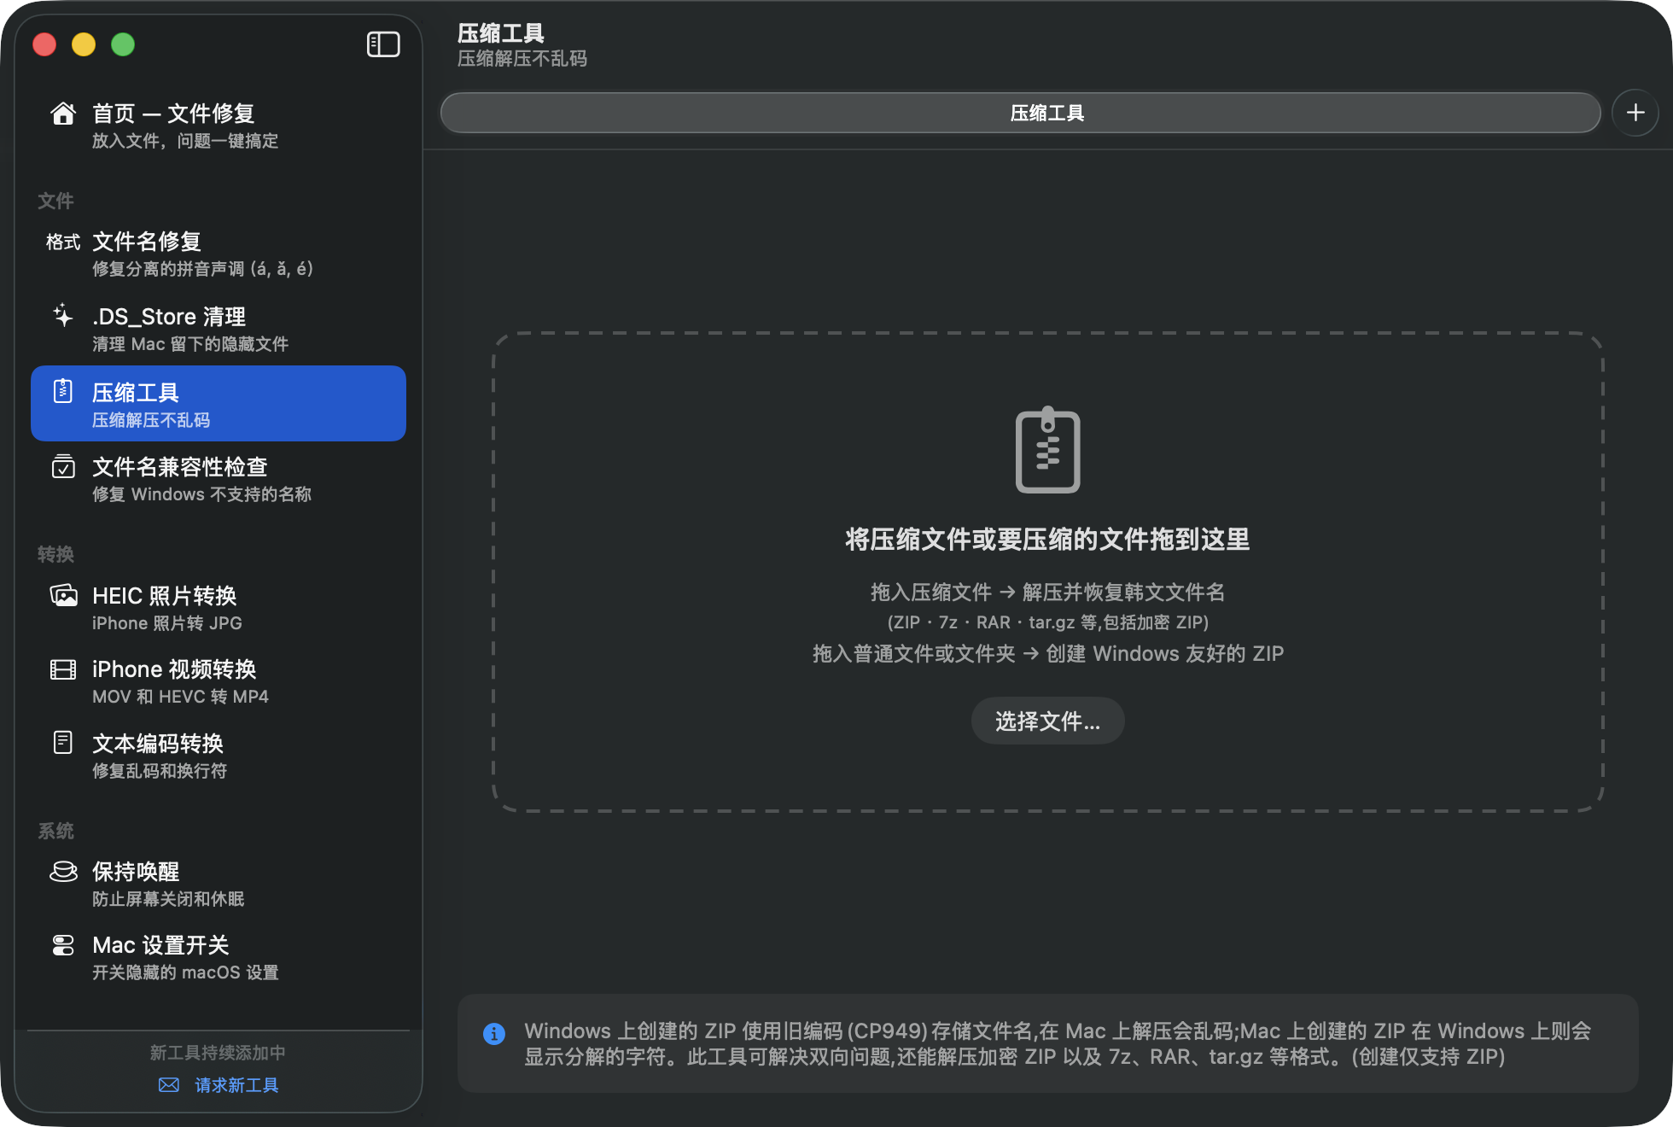1673x1127 pixels.
Task: Open iPhone 视频转换 film icon
Action: tap(63, 669)
